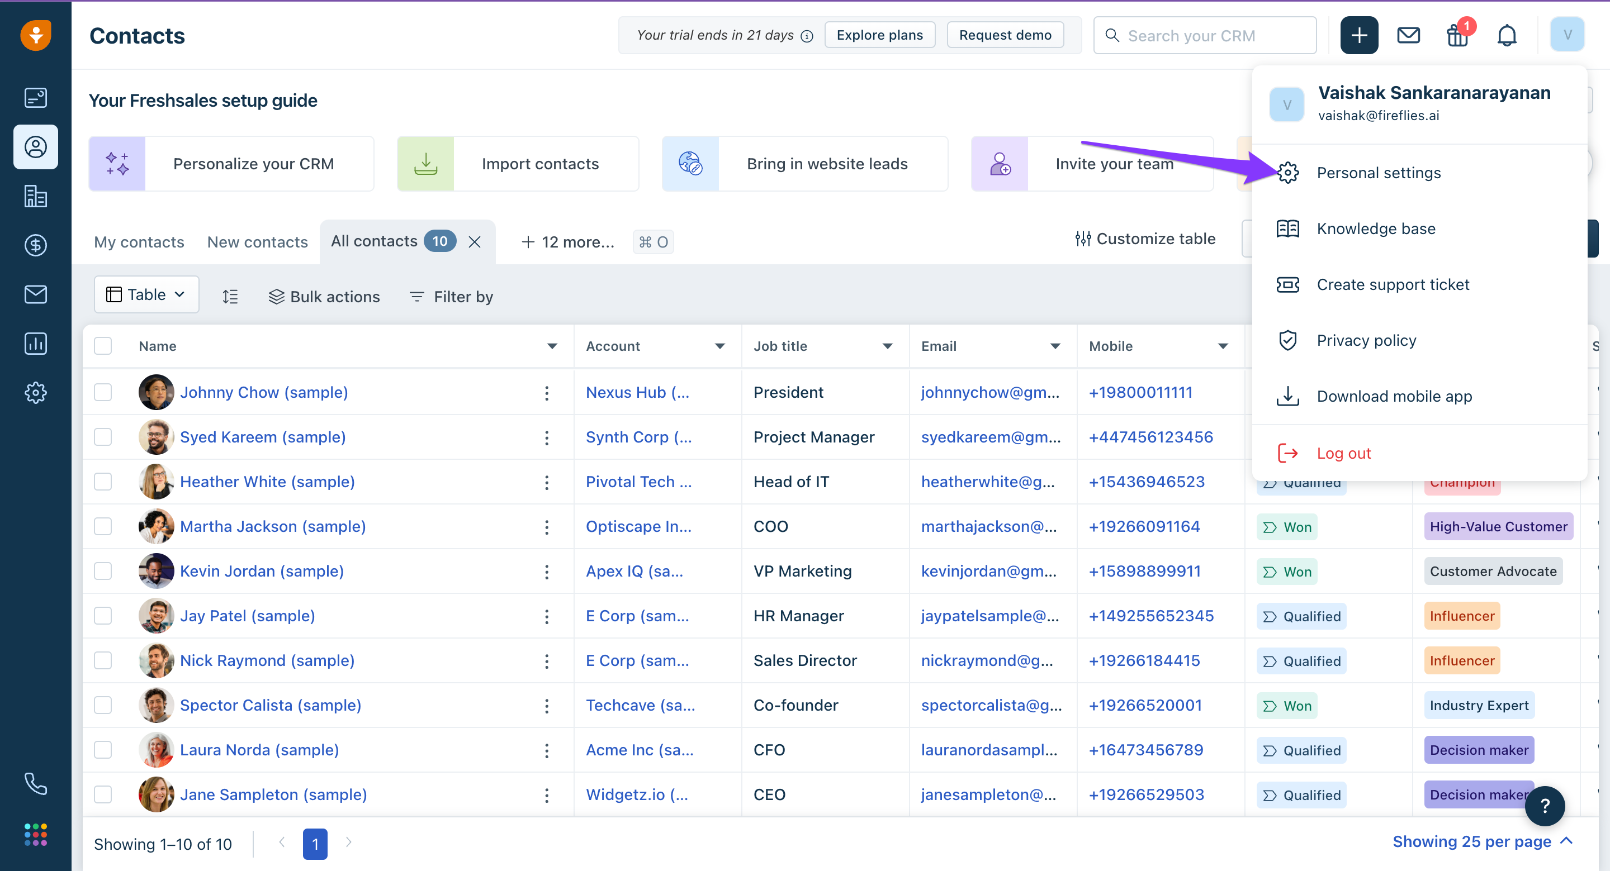Open the three-dot menu for Jane Sampleton
Screen dimensions: 1610x871
click(546, 795)
